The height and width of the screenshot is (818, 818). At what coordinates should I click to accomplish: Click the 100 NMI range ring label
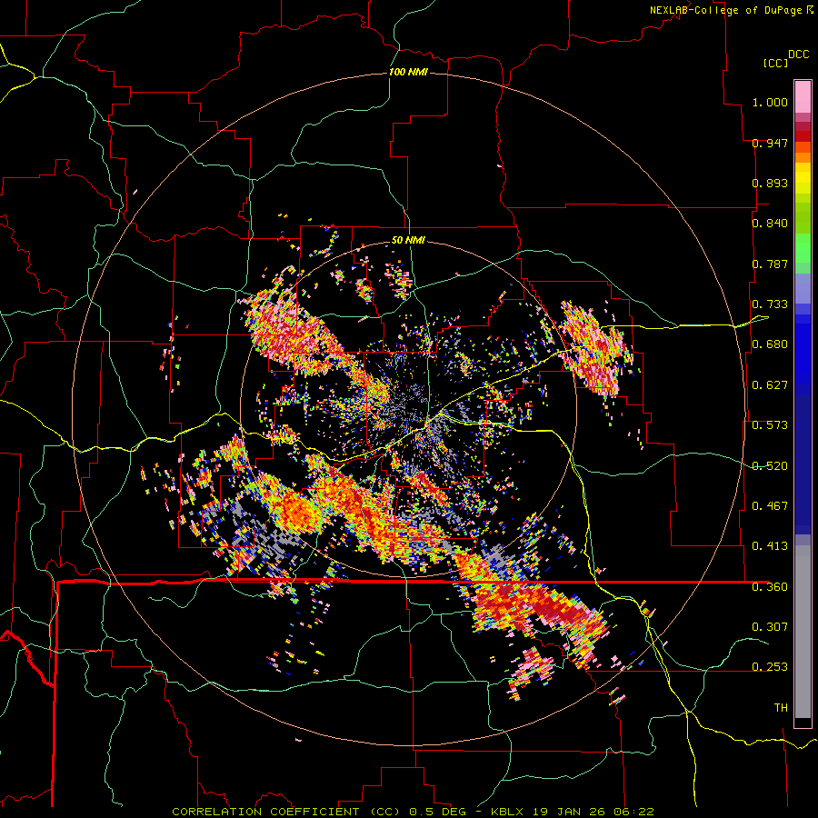pyautogui.click(x=408, y=72)
